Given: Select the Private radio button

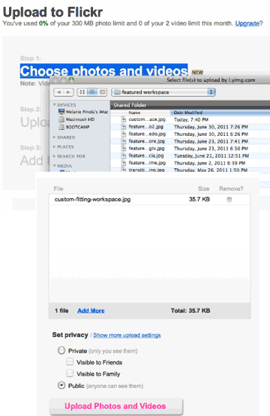Looking at the screenshot, I should (61, 351).
